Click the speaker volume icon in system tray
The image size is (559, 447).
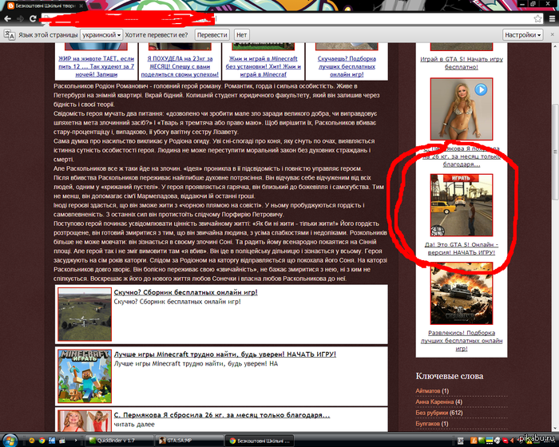tap(513, 441)
